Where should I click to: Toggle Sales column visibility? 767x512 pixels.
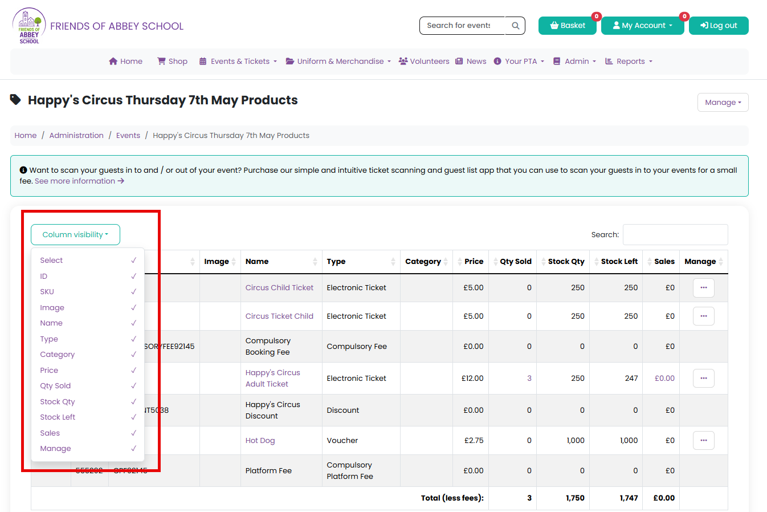88,433
